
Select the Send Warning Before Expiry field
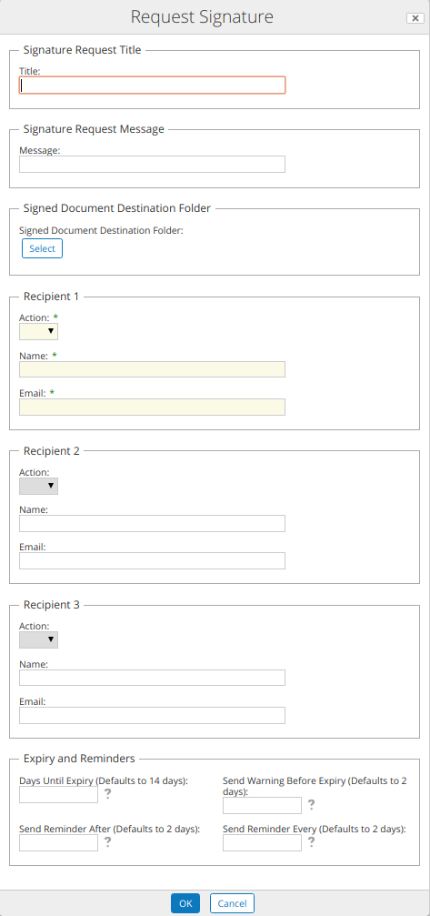[262, 805]
